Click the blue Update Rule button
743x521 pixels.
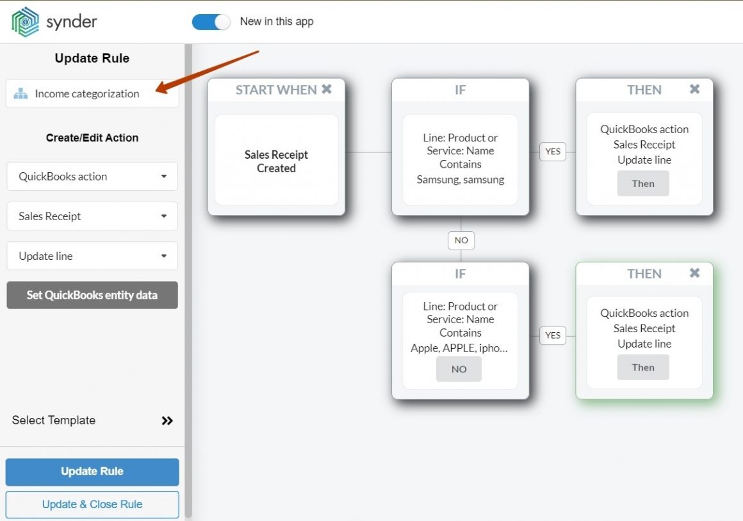point(92,472)
